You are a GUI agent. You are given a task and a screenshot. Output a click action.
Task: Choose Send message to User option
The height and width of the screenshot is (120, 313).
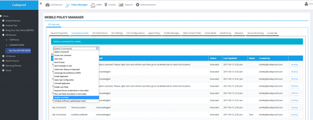(76, 66)
